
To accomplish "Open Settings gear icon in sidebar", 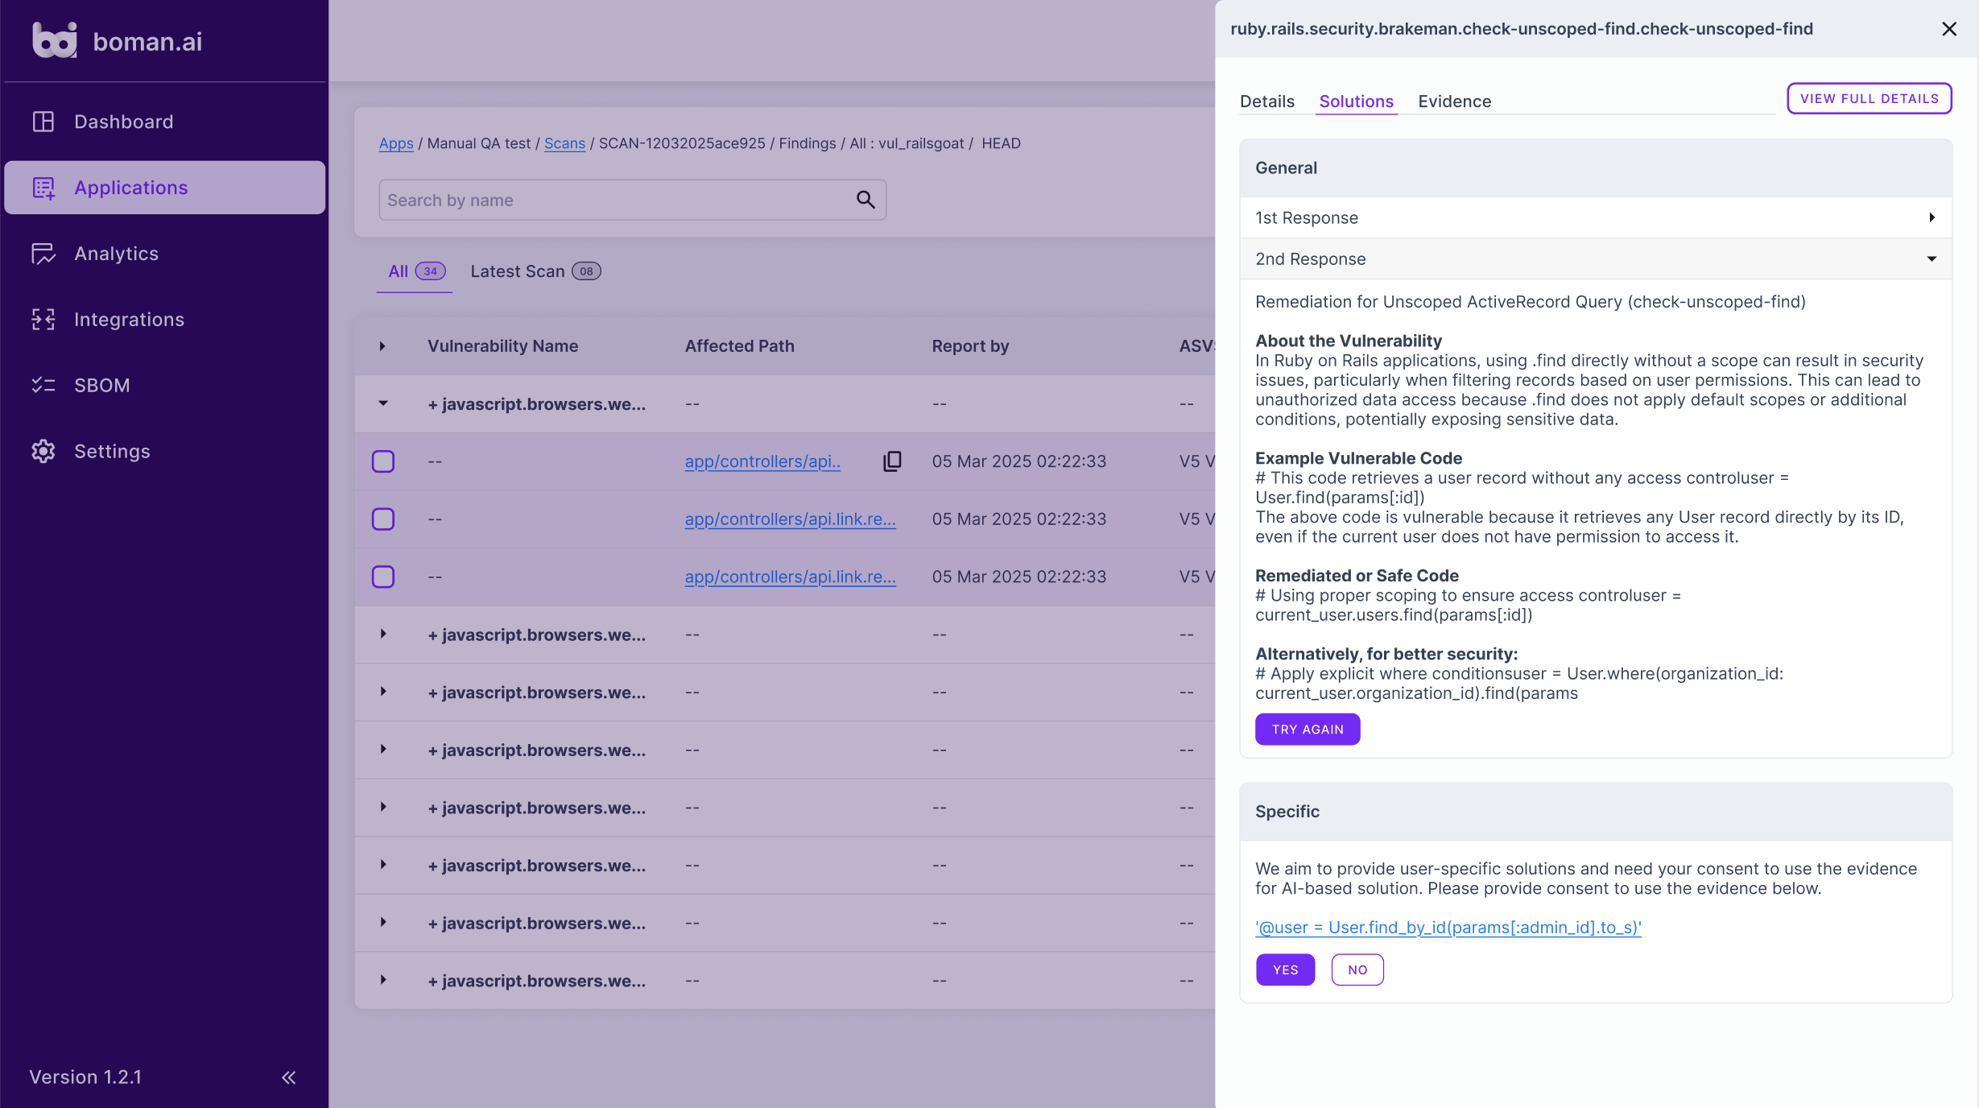I will point(43,452).
